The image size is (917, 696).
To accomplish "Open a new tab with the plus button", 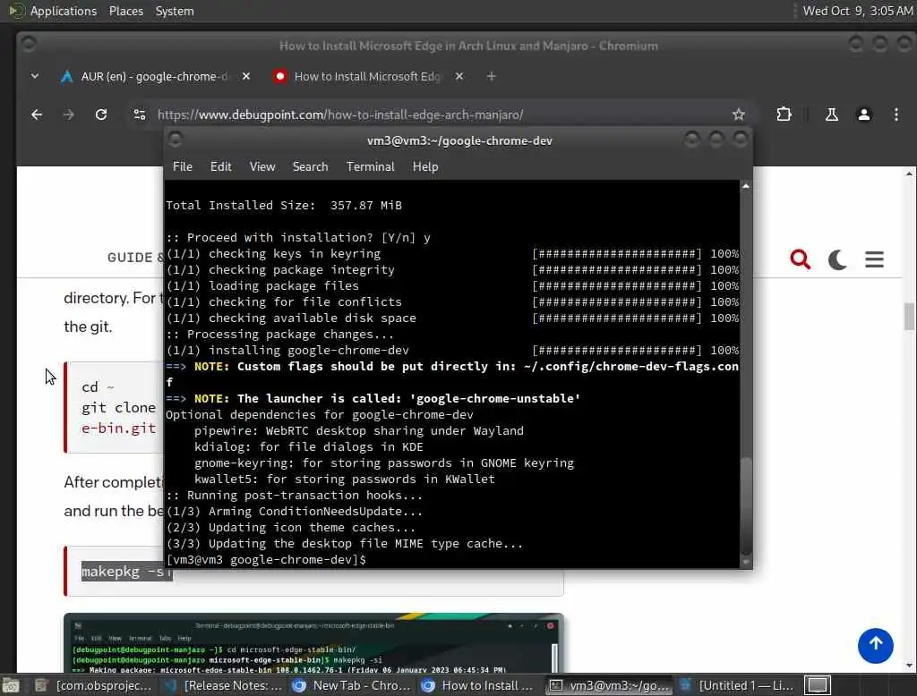I will [492, 77].
